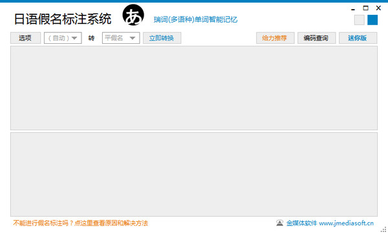Expand the 平假名 target dropdown
388x234 pixels.
pos(121,38)
